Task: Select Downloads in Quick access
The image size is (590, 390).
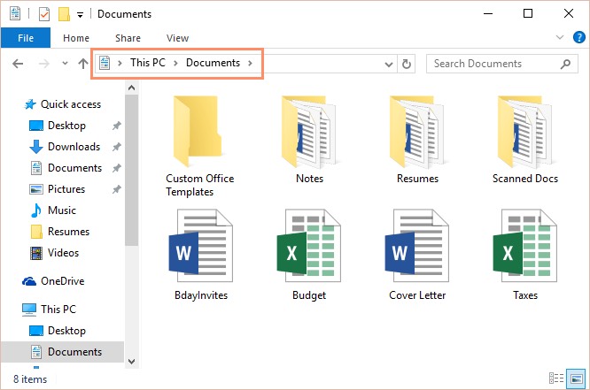Action: click(x=74, y=147)
